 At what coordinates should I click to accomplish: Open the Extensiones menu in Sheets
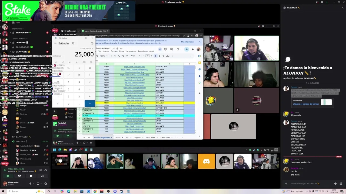tap(143, 51)
